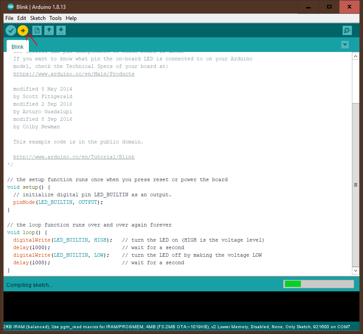
Task: Open the Tutorial/Blink link
Action: 74,157
